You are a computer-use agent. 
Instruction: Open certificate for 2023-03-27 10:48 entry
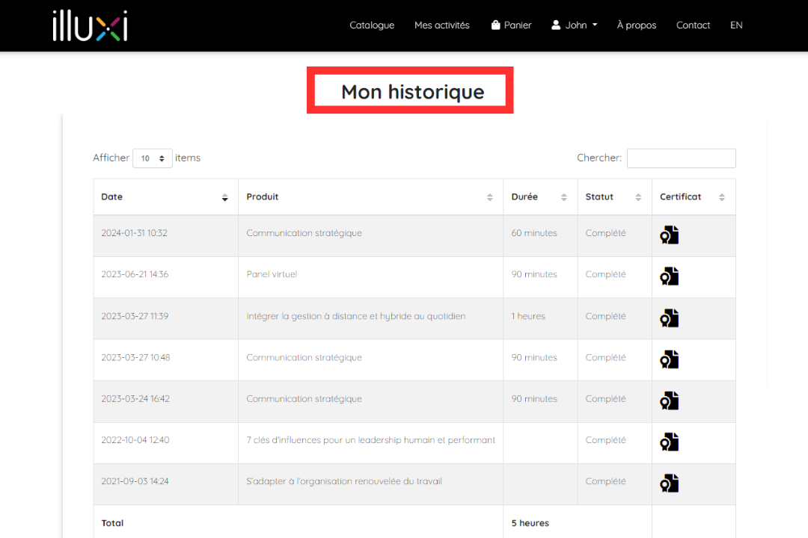click(x=669, y=359)
